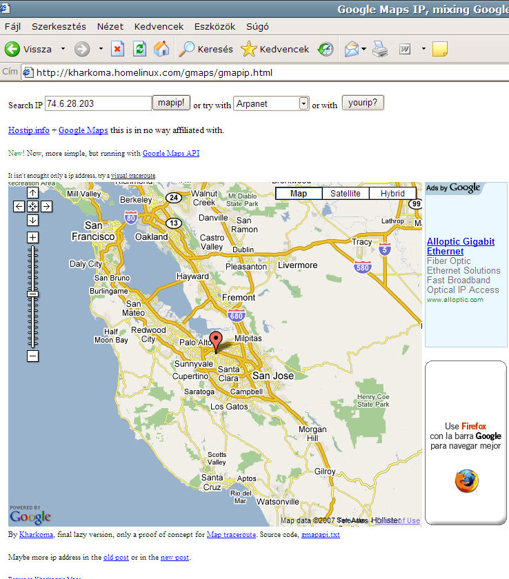Switch to Hybrid view tab

(x=392, y=194)
